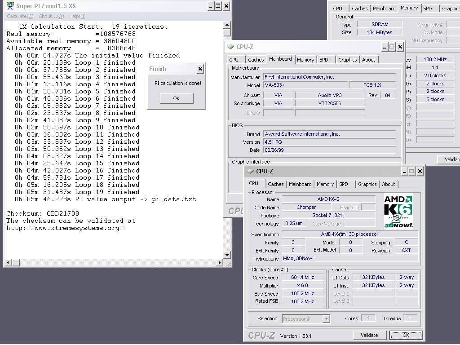This screenshot has width=460, height=345.
Task: Close the middle CPU-Z Mainboard window
Action: [x=400, y=47]
